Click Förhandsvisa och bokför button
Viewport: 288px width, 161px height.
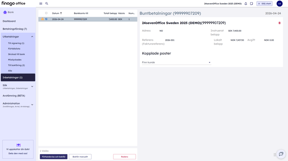tap(54, 157)
